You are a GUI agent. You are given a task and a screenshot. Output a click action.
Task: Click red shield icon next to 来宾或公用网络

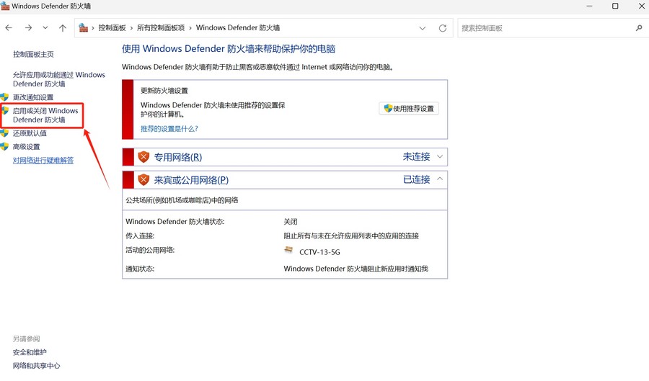point(144,180)
